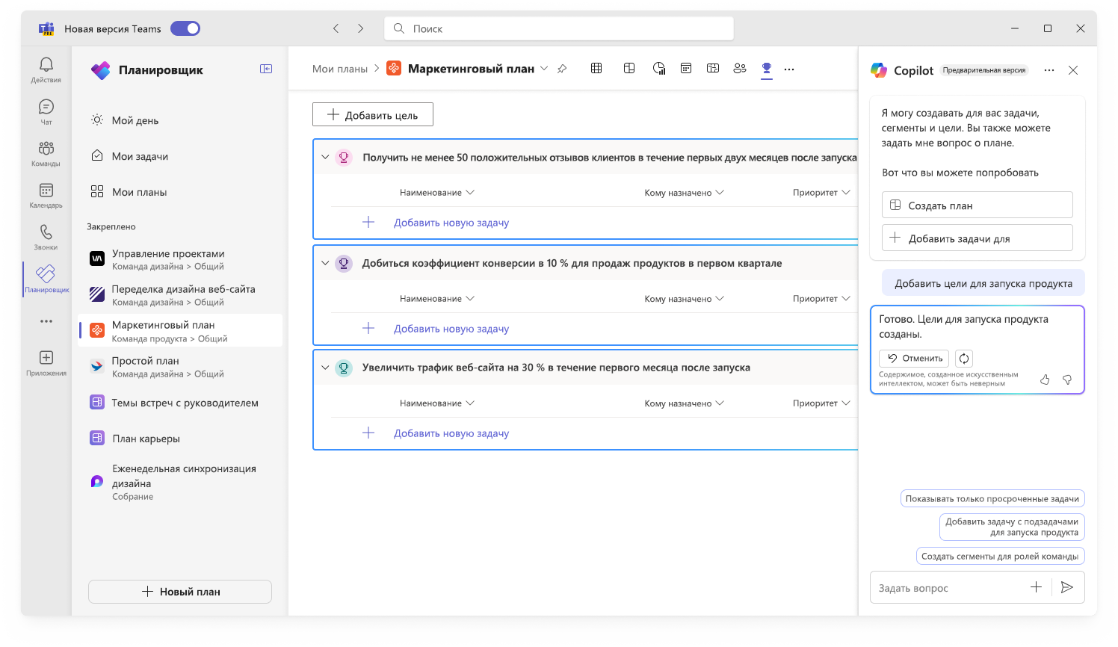
Task: Open Timeline view icon in header
Action: tap(713, 68)
